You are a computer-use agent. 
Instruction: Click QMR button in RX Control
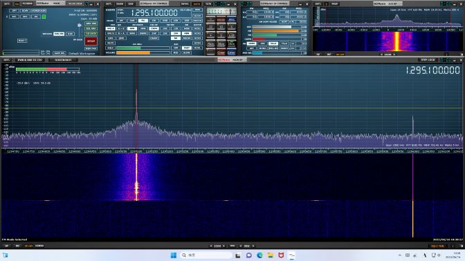[121, 38]
